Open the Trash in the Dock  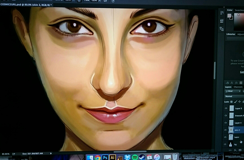[x=175, y=157]
